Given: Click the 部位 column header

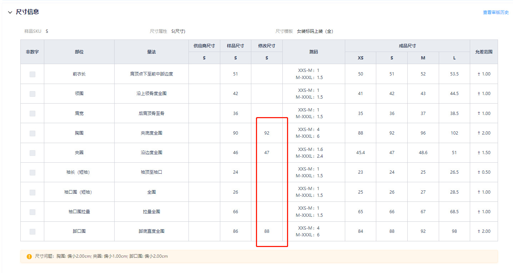Looking at the screenshot, I should coord(79,52).
